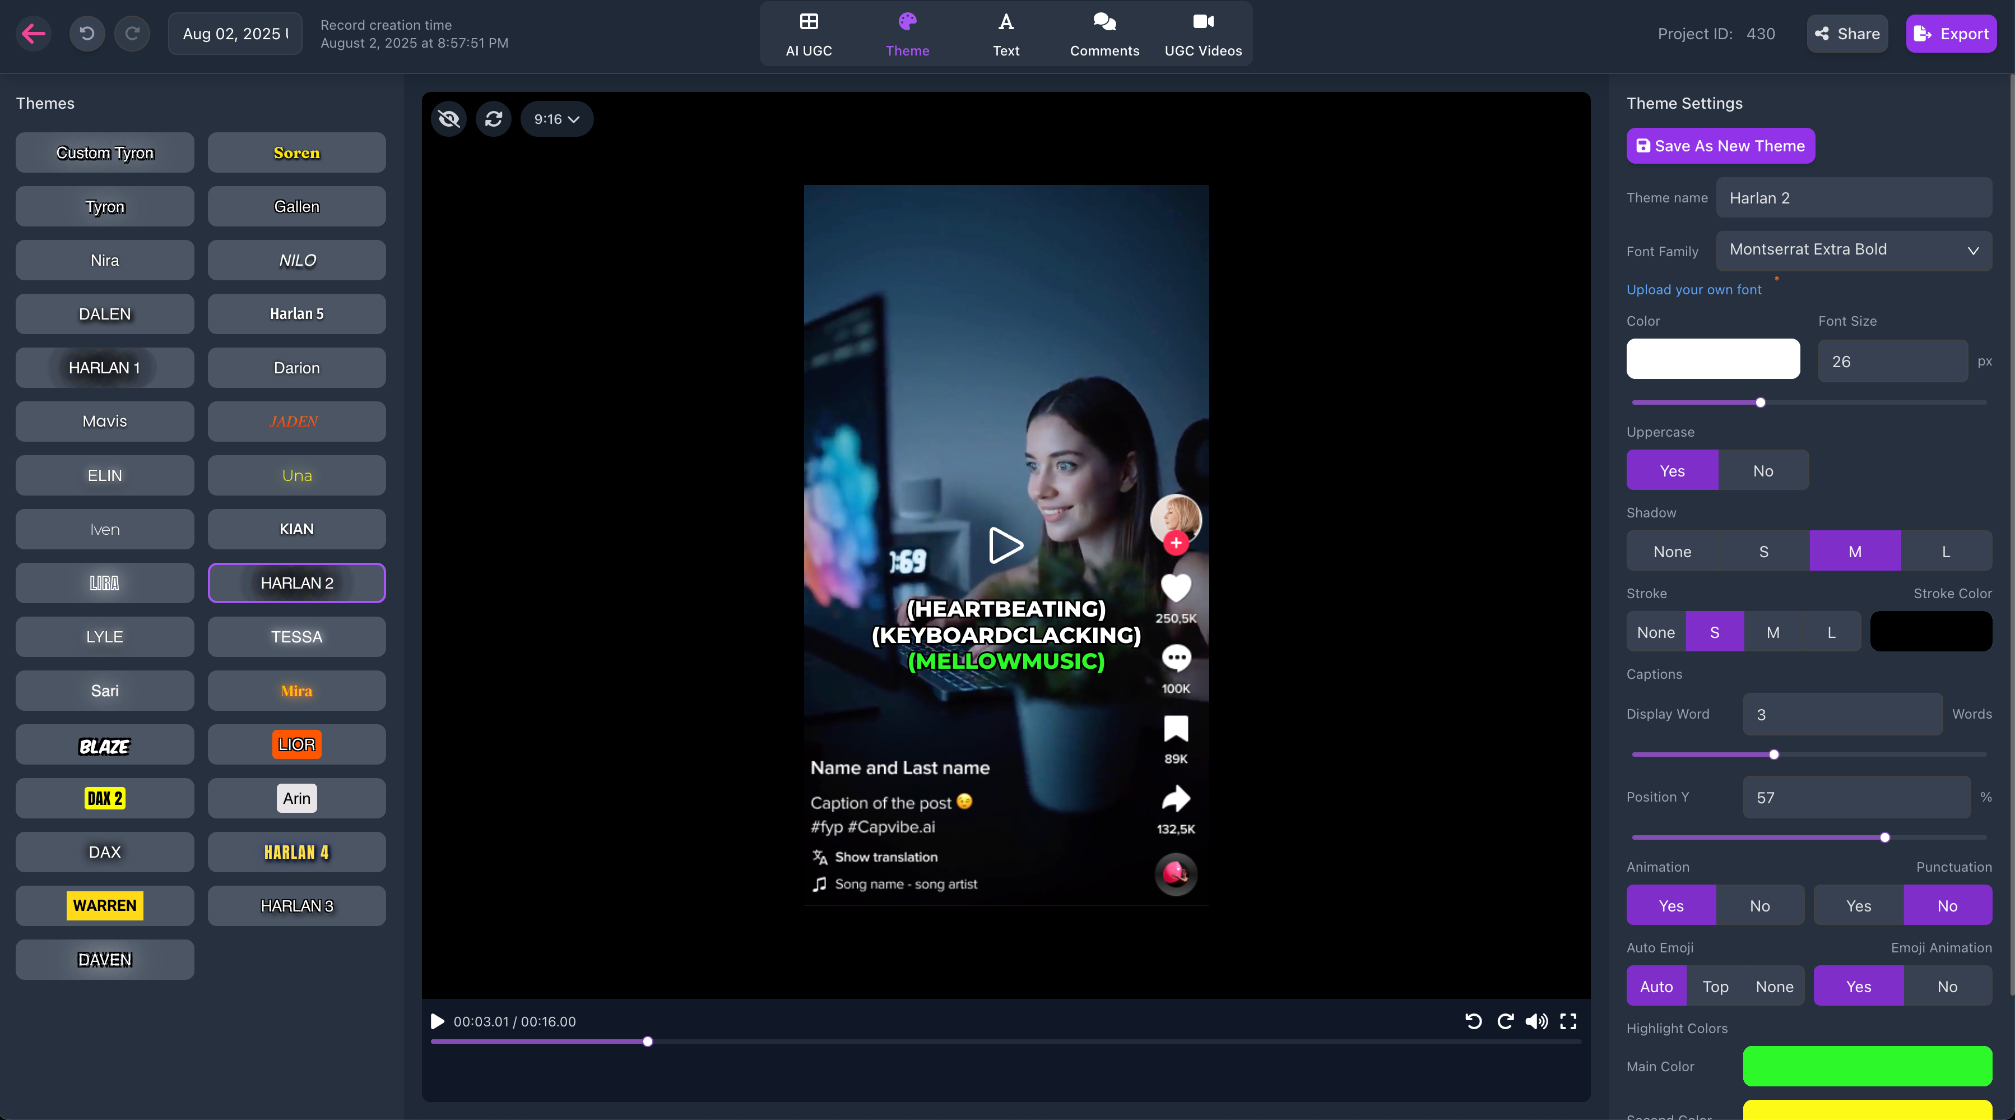Click the rewind icon in player bar
The height and width of the screenshot is (1120, 2015).
1474,1021
